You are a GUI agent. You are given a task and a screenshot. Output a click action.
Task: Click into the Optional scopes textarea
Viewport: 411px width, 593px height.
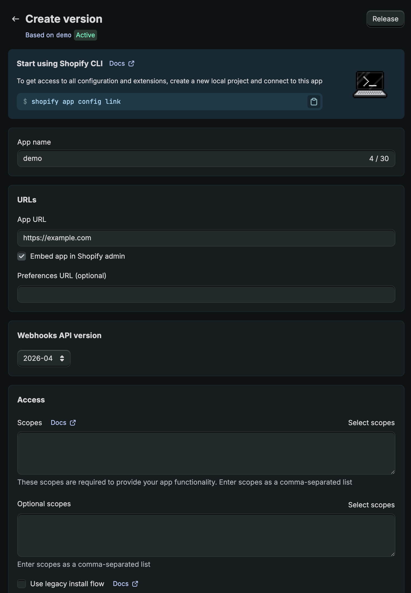pyautogui.click(x=206, y=535)
